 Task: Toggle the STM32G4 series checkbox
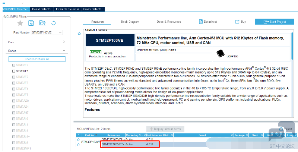click(x=13, y=107)
